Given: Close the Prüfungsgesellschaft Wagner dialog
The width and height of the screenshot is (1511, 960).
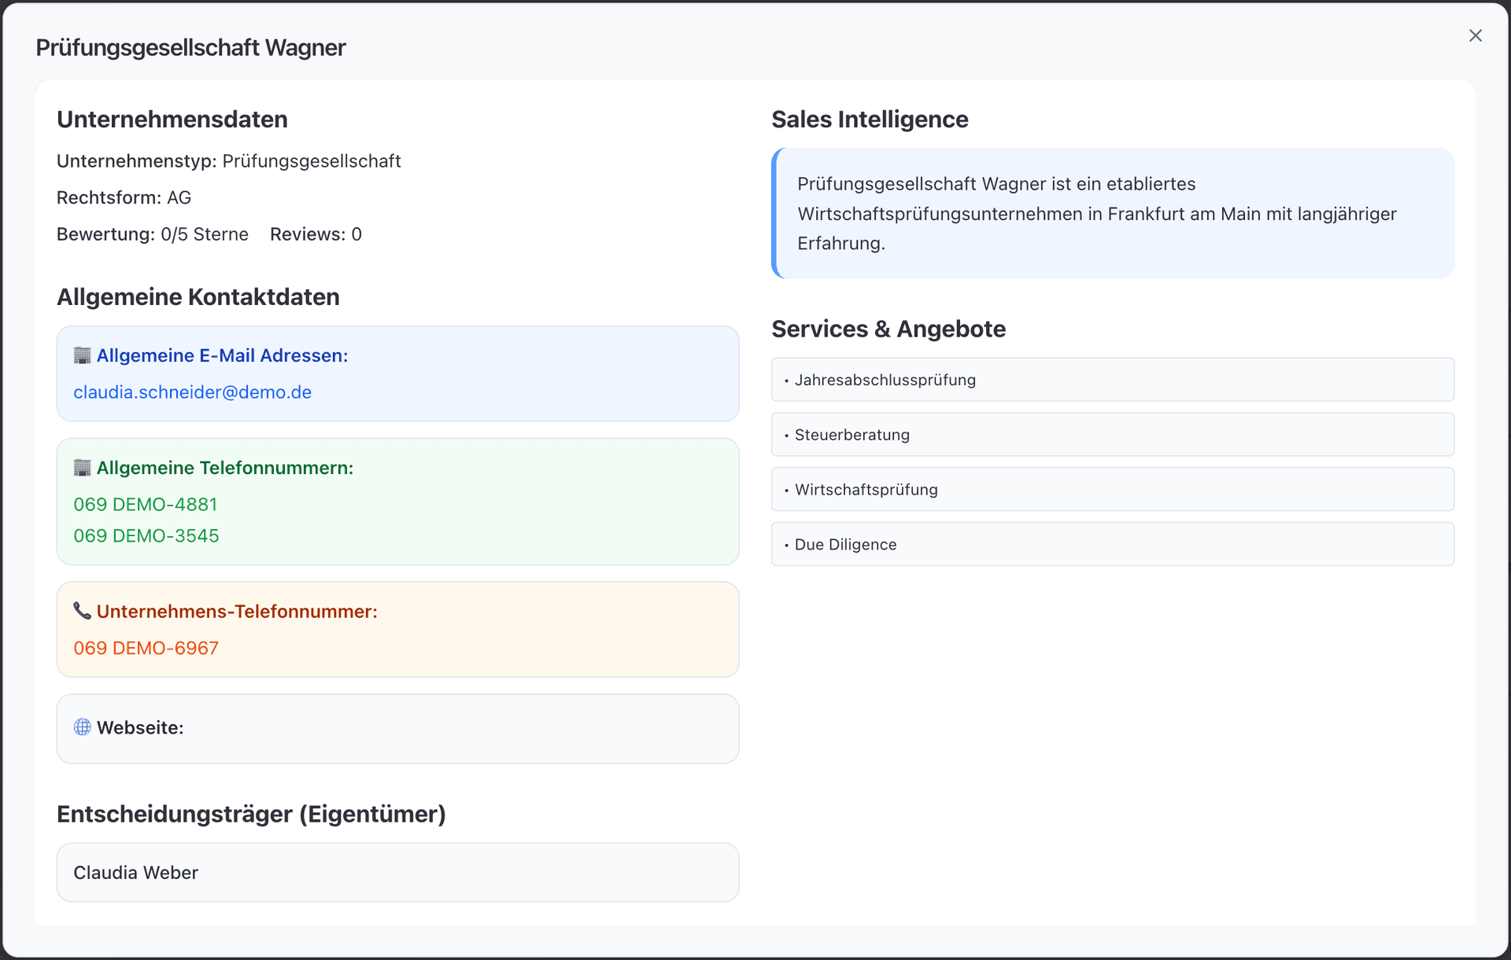Looking at the screenshot, I should point(1475,35).
